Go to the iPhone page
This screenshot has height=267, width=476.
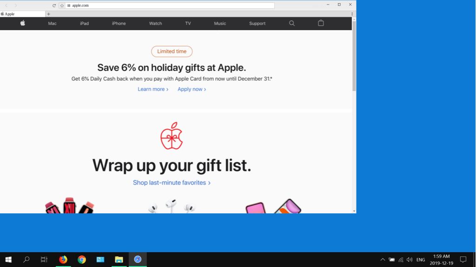click(x=119, y=23)
